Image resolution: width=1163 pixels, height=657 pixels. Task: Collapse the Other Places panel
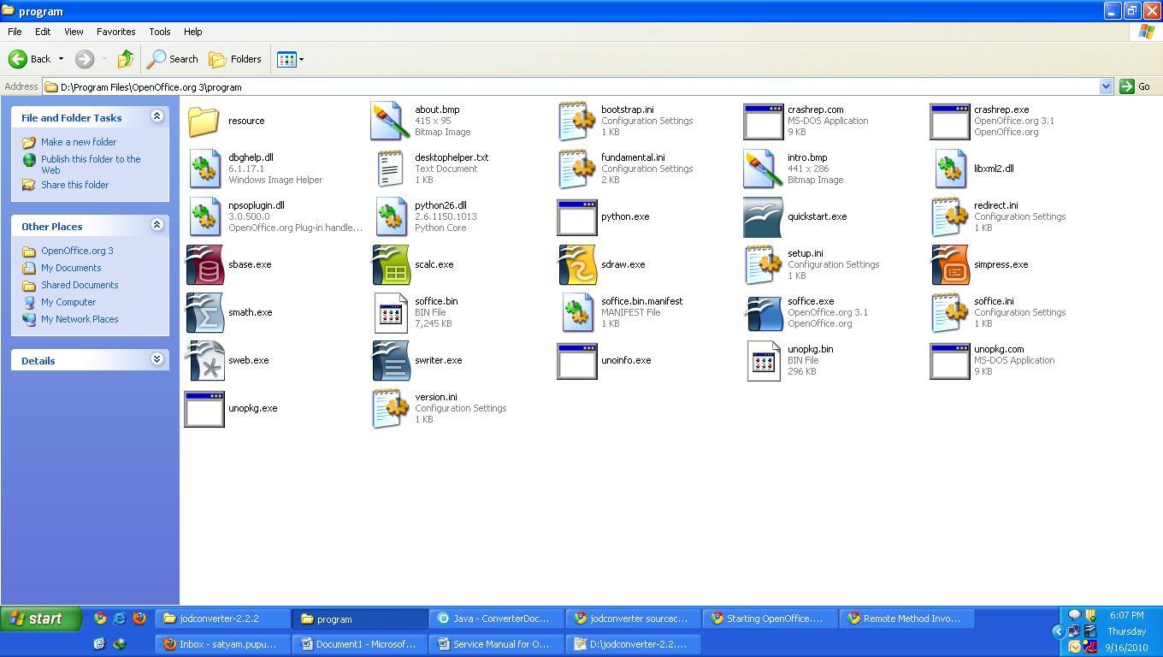[x=156, y=225]
